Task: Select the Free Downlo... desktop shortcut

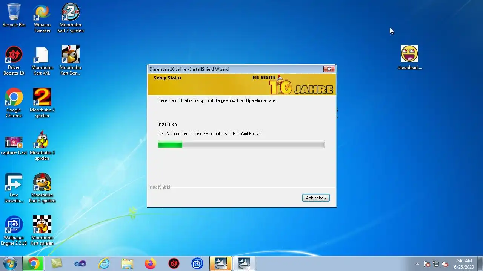Action: coord(14,188)
